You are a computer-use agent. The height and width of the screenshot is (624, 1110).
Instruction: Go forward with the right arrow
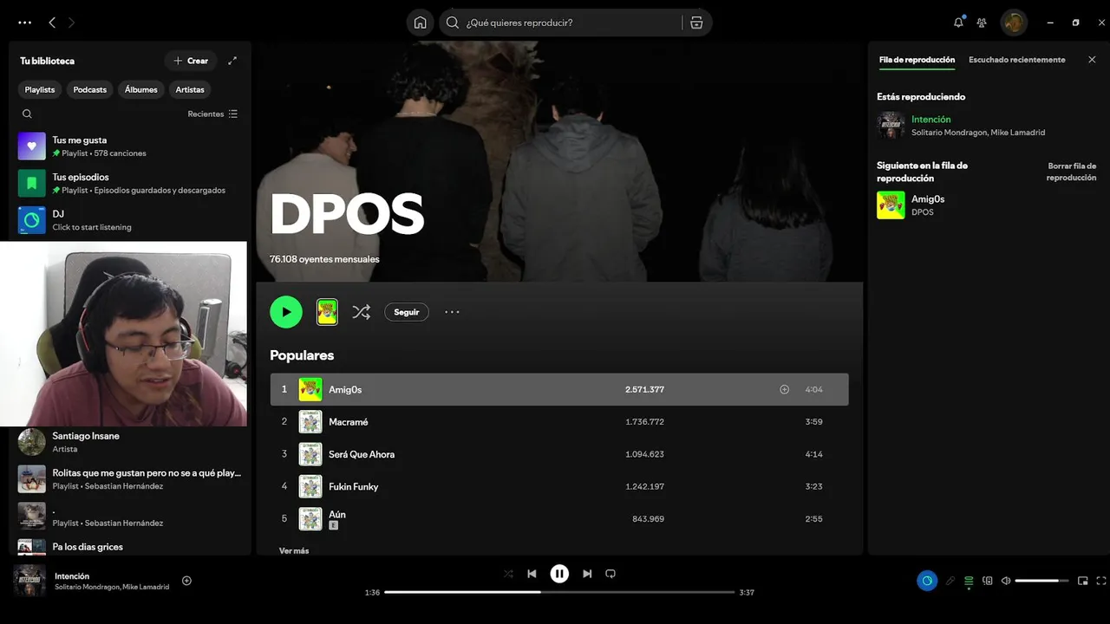pos(71,23)
